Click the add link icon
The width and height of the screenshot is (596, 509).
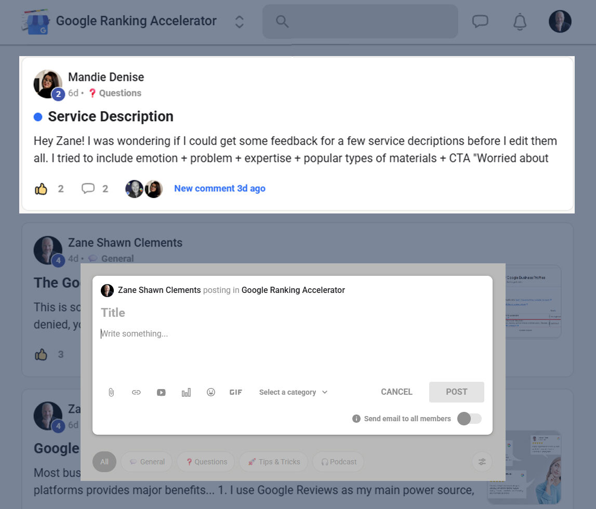pyautogui.click(x=136, y=392)
